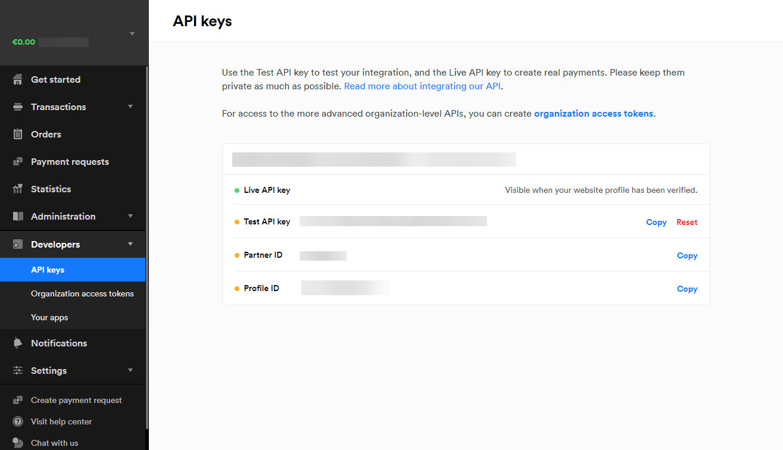Collapse the Developers section arrow
This screenshot has width=783, height=450.
(x=130, y=245)
